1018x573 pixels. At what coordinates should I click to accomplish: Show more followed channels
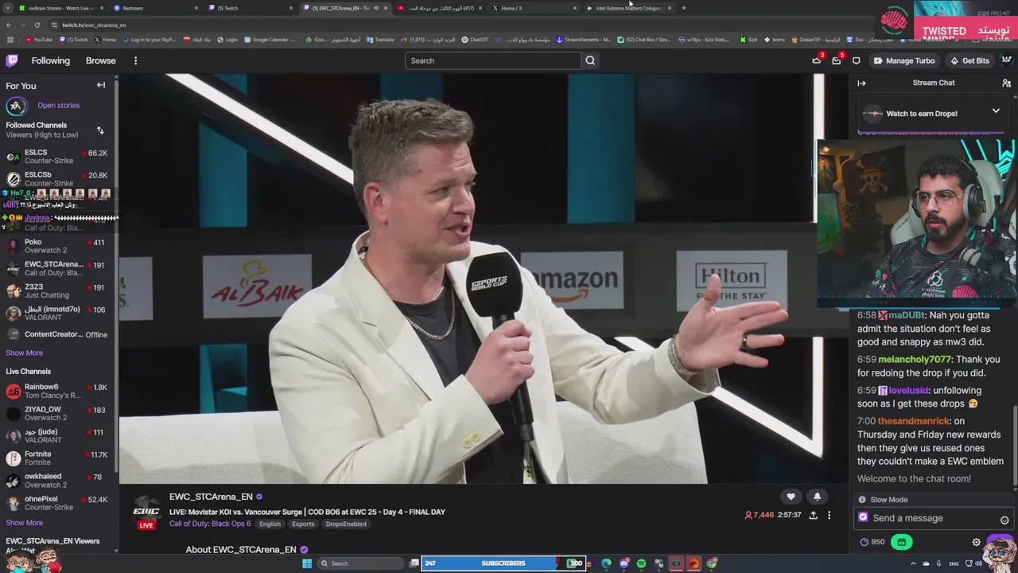pos(25,353)
